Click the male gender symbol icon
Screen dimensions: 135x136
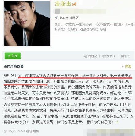tap(56, 18)
